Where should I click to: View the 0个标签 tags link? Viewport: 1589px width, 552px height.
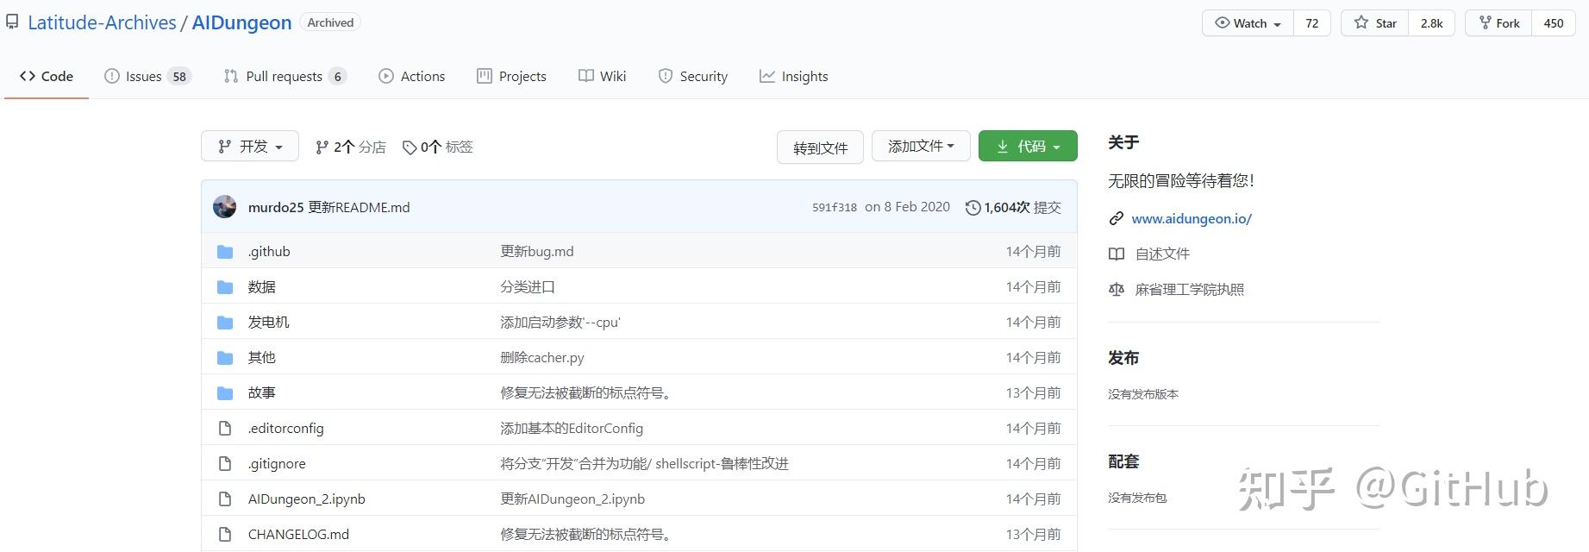438,147
